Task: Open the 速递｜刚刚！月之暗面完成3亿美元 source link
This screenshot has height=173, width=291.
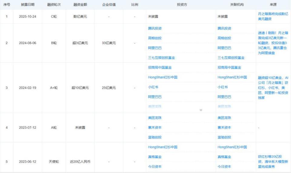Action: (273, 43)
